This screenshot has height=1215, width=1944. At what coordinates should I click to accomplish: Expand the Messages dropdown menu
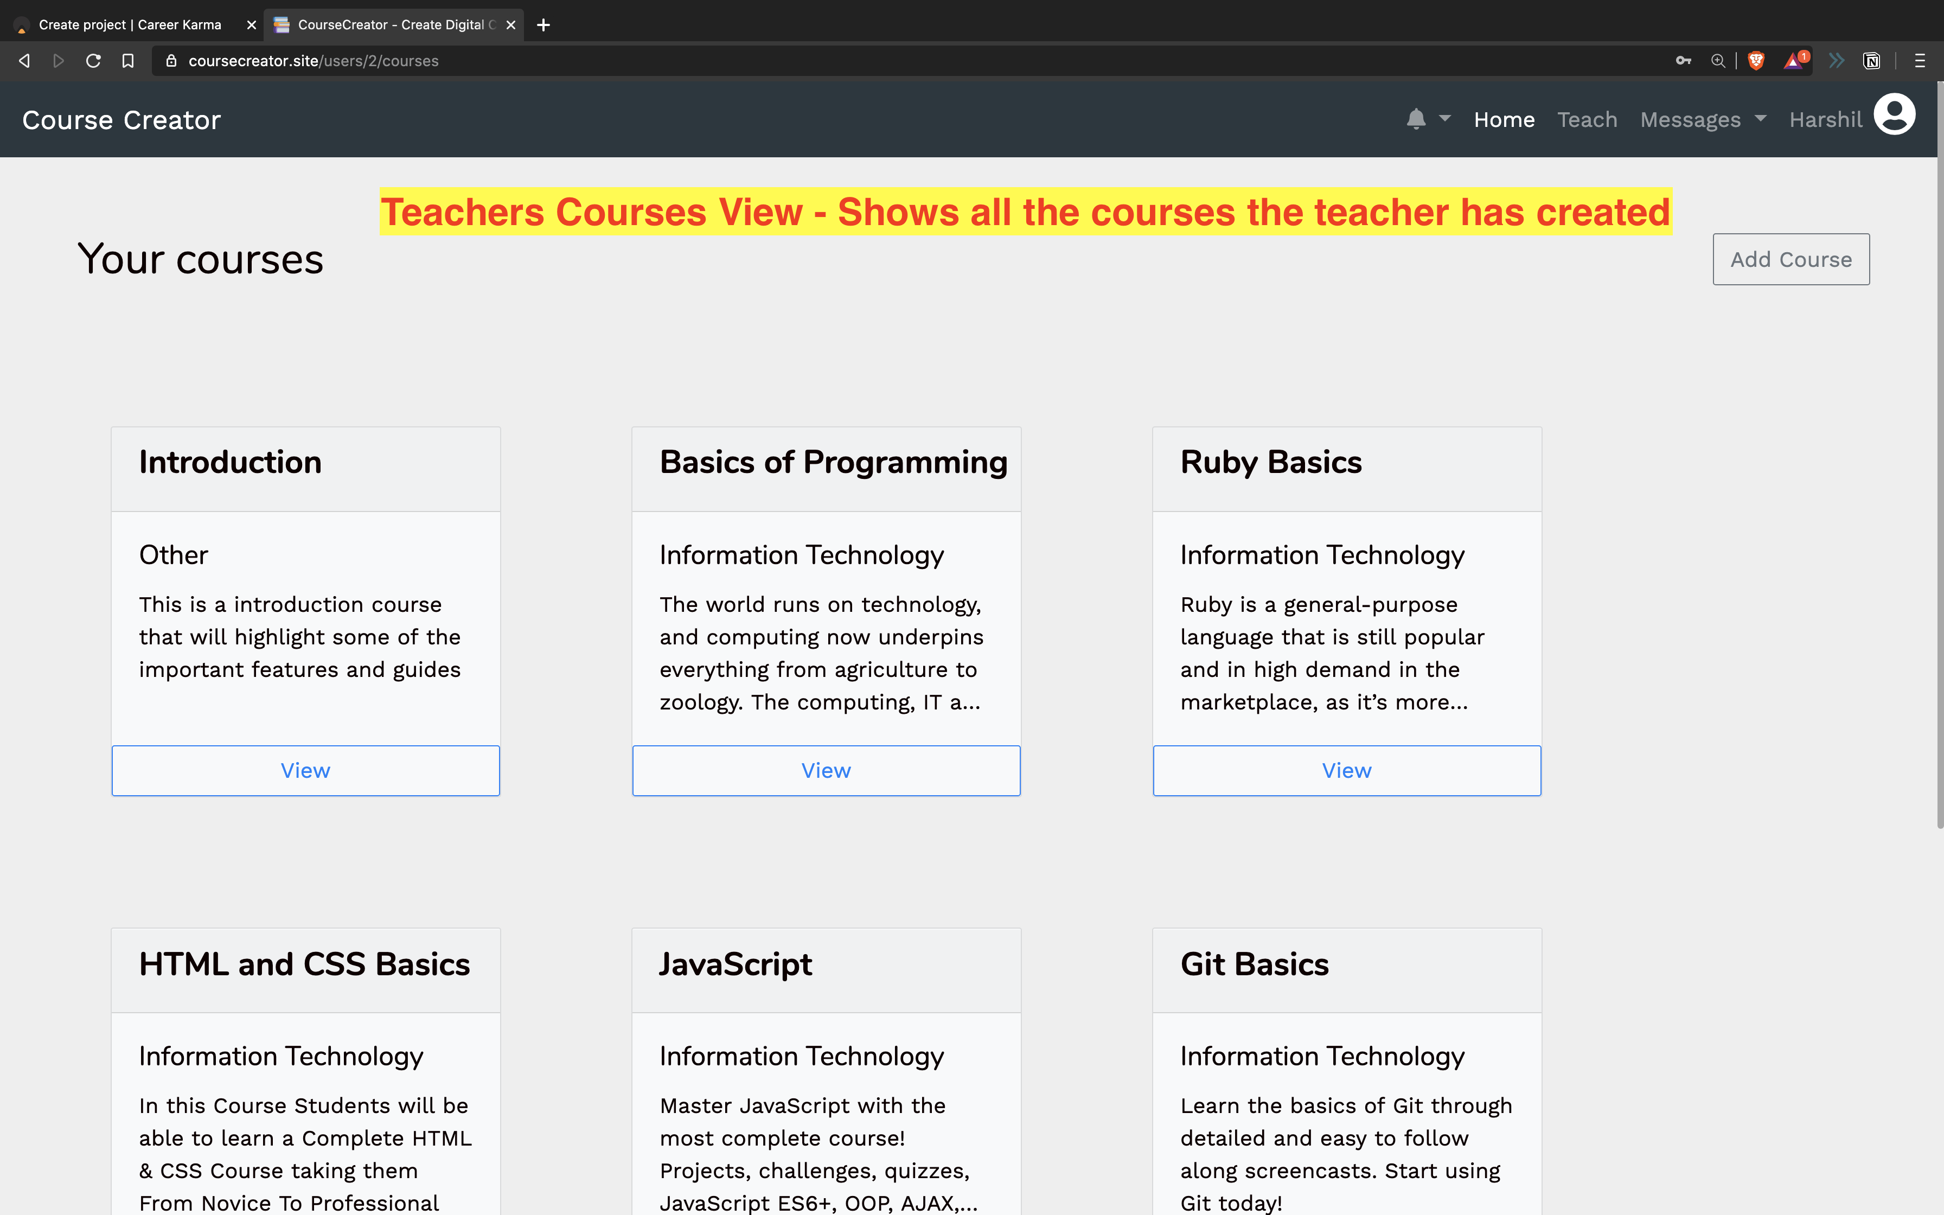[x=1702, y=120]
